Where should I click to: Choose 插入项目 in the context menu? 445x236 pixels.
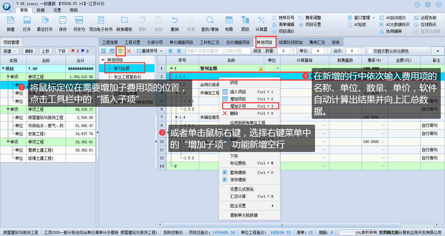pyautogui.click(x=251, y=92)
